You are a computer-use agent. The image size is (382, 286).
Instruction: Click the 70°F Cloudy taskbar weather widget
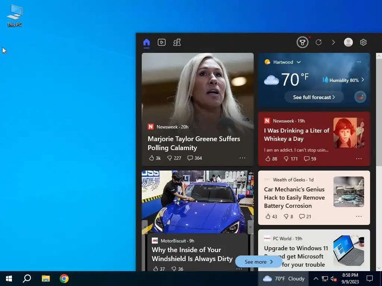pos(284,279)
